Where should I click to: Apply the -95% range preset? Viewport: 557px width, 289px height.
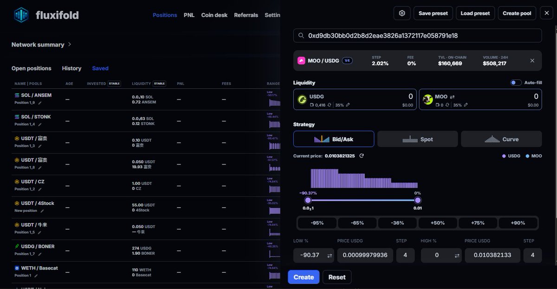(317, 223)
